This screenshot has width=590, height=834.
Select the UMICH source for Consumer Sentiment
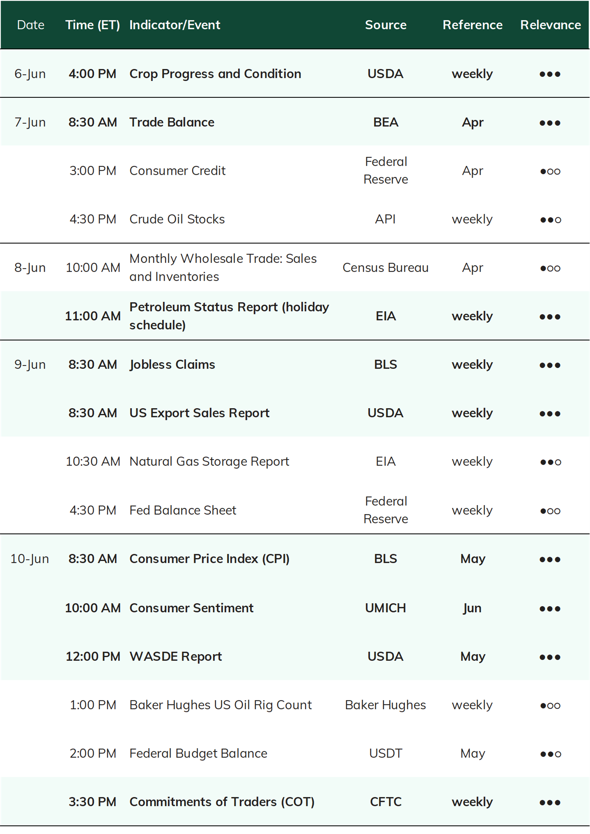[x=386, y=608]
